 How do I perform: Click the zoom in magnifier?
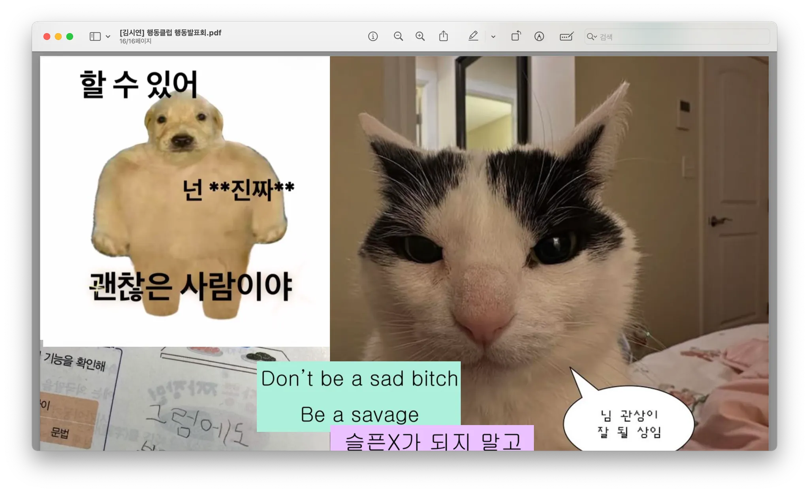(x=420, y=36)
